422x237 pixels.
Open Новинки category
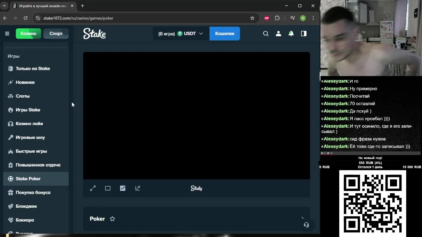36,82
